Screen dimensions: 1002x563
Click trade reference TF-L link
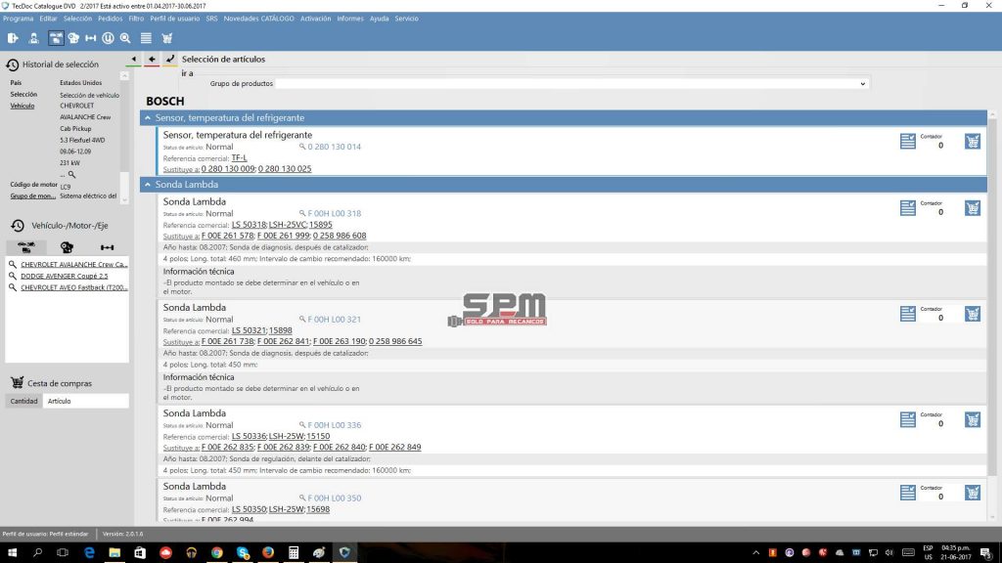click(239, 157)
